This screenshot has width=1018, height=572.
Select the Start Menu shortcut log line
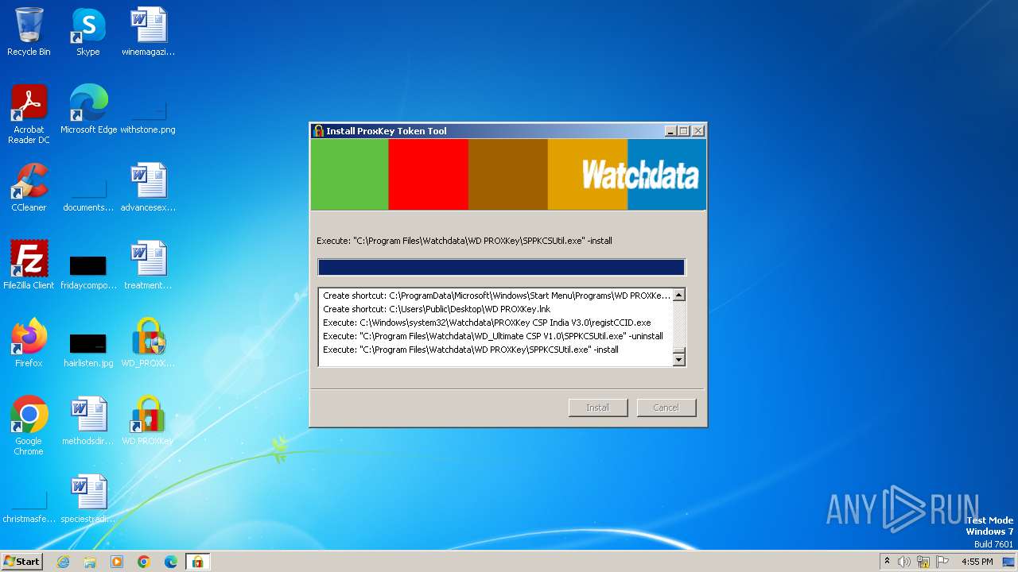(x=496, y=296)
